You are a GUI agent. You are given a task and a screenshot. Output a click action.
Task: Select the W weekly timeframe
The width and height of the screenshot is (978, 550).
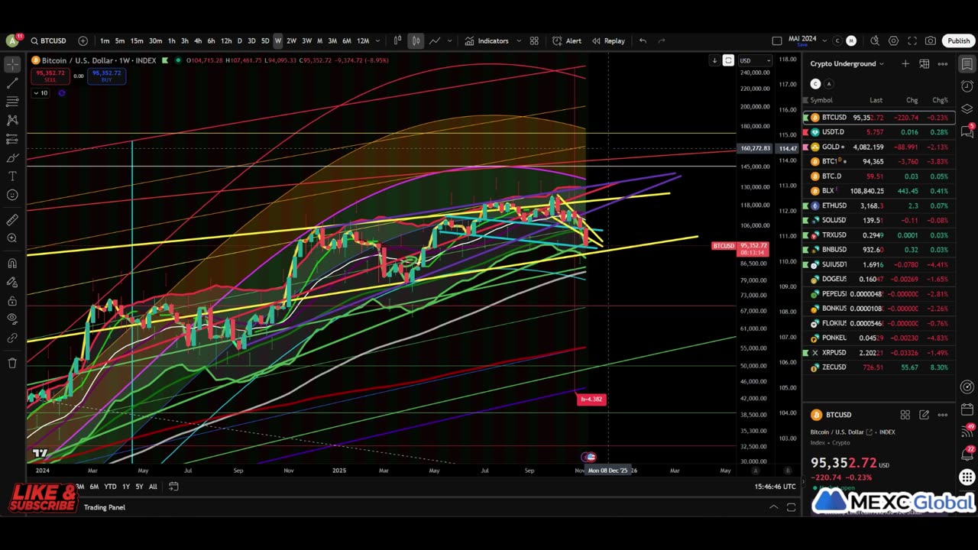point(278,40)
